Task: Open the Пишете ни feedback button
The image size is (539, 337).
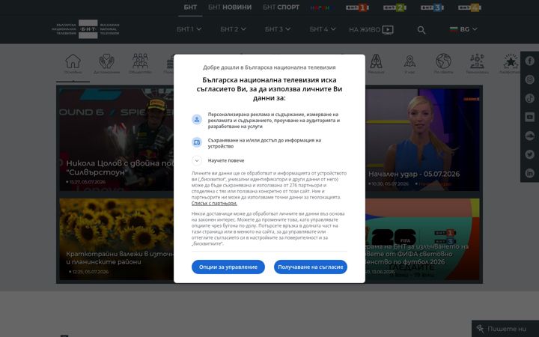Action: coord(505,329)
